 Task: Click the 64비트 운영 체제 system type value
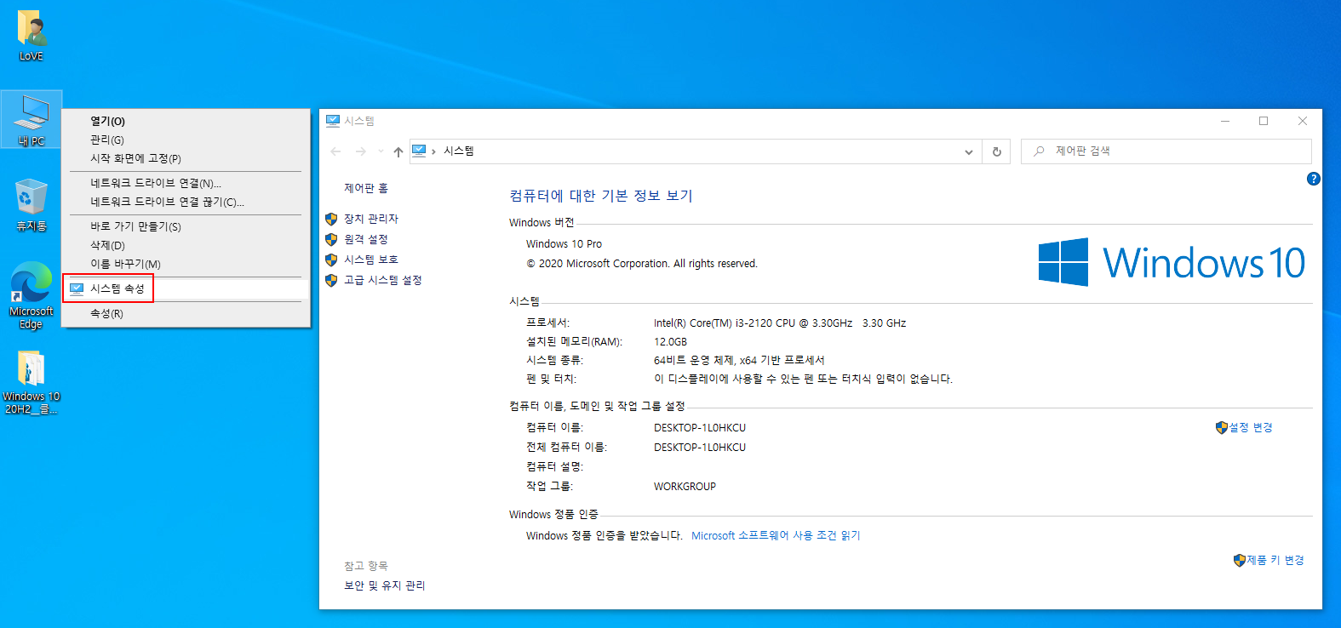[x=739, y=361]
